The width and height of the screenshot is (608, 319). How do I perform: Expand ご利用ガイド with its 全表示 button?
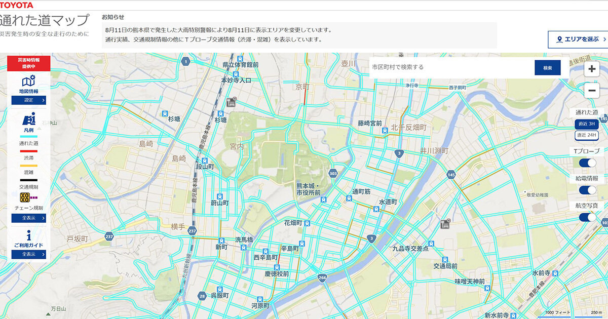(x=28, y=254)
